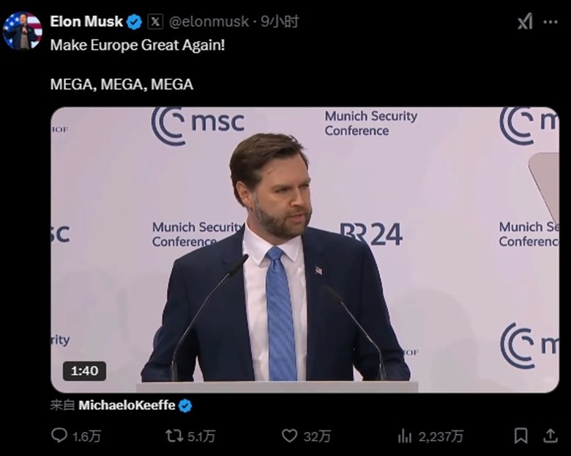Click the 9小时 post timestamp
This screenshot has width=571, height=456.
pos(284,22)
